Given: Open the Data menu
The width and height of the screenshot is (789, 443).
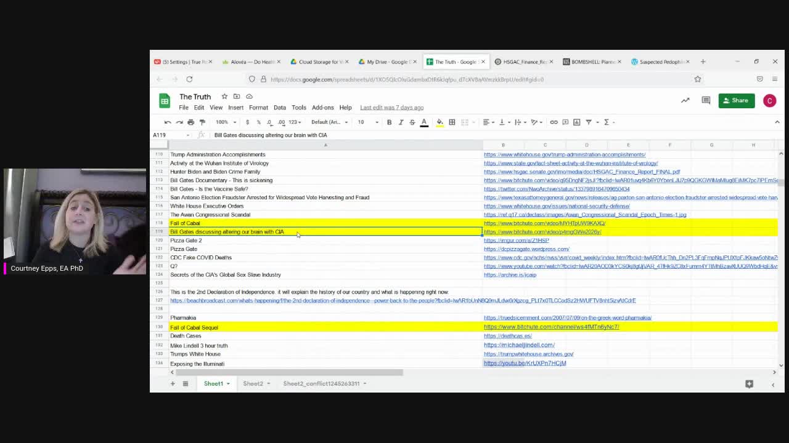Looking at the screenshot, I should point(280,108).
